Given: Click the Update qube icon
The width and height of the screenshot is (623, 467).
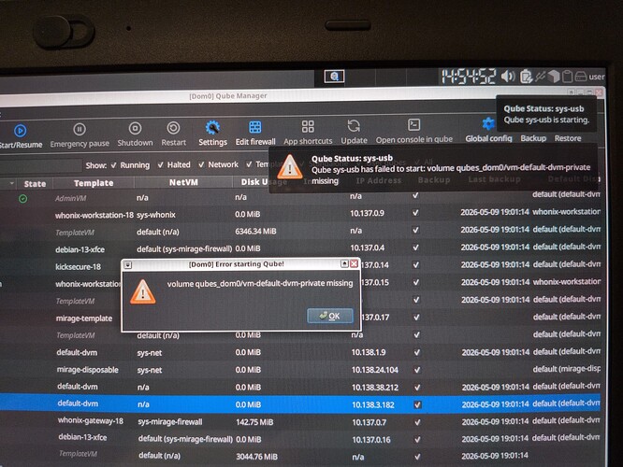Looking at the screenshot, I should pyautogui.click(x=354, y=126).
